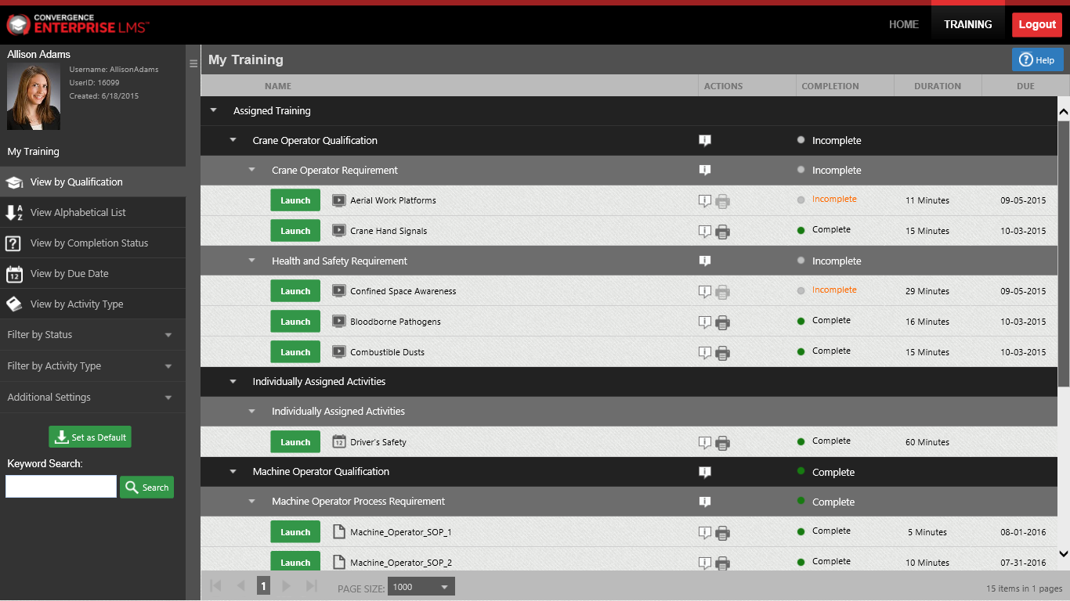
Task: Expand the Filter by Status panel
Action: tap(92, 335)
